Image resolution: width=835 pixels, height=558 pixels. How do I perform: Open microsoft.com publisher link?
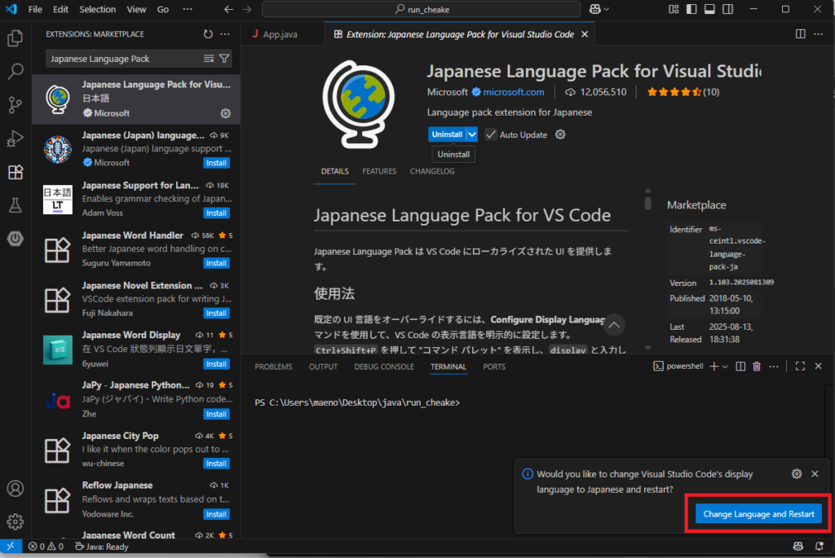coord(514,92)
